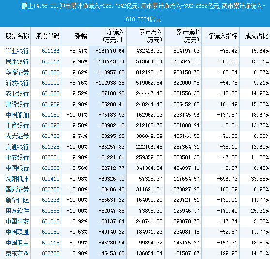
Task: Click 中国船舶 stock name
Action: [x=17, y=115]
